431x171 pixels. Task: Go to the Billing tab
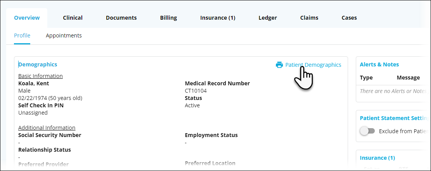169,18
